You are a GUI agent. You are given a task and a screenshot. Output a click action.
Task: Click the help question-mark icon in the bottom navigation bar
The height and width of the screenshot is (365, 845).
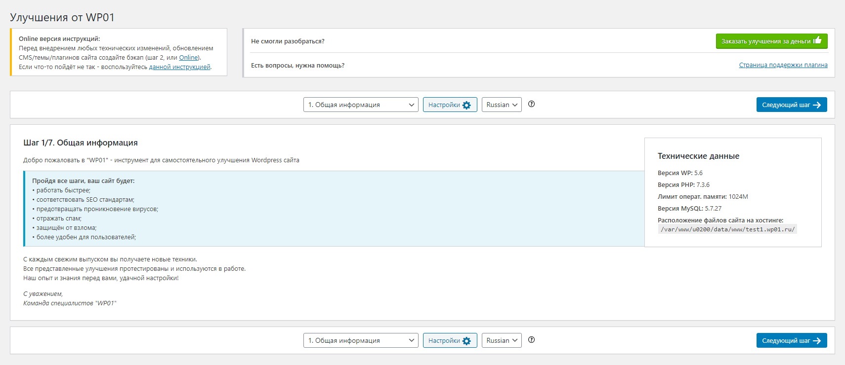coord(532,340)
